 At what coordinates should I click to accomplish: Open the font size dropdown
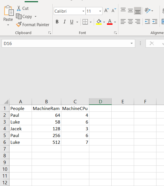click(100, 11)
